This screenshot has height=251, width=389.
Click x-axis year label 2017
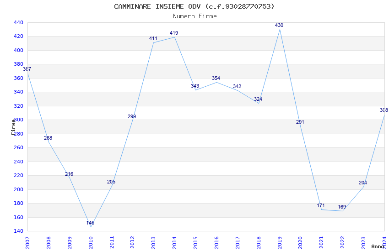238,243
